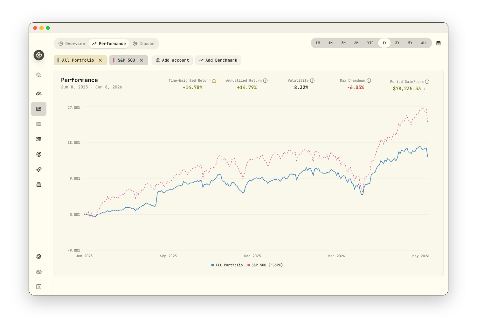The width and height of the screenshot is (477, 318).
Task: Select the Performance tab
Action: pos(109,44)
